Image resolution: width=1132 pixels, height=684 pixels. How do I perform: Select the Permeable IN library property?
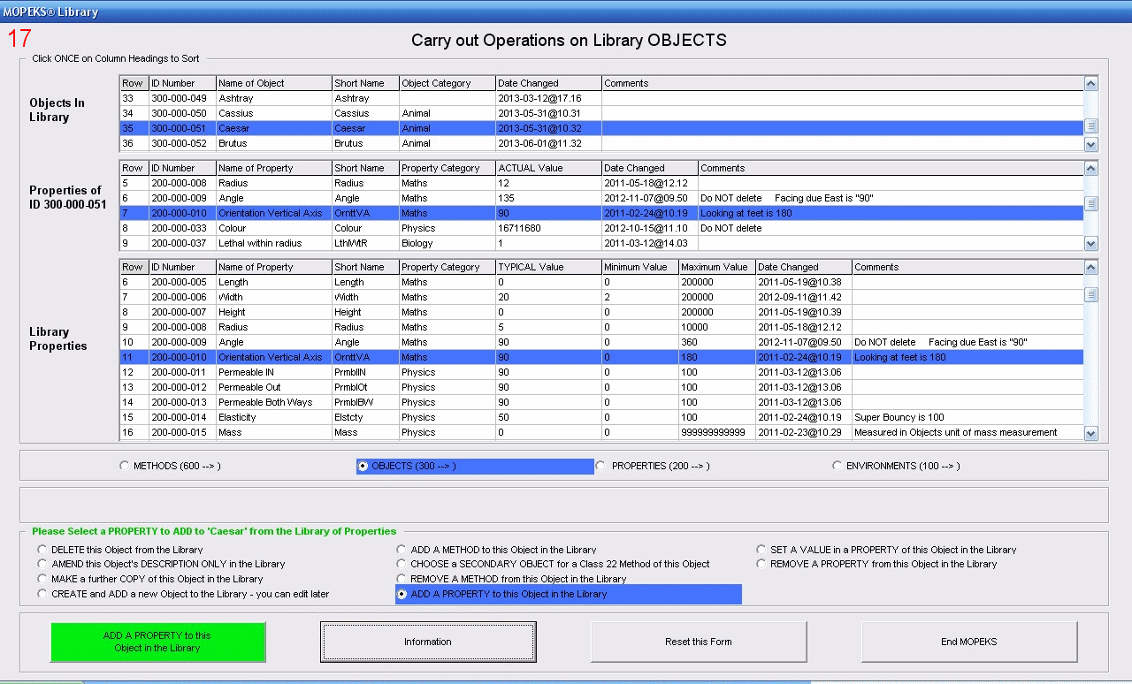(601, 372)
